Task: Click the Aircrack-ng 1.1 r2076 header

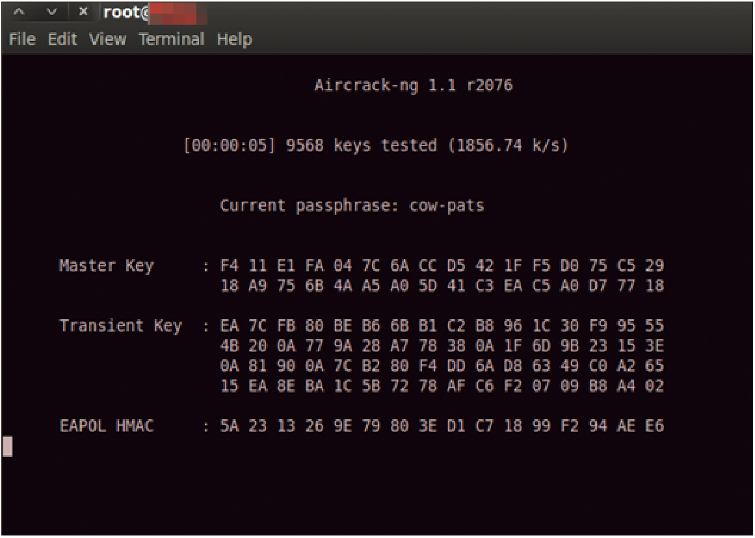Action: coord(414,86)
